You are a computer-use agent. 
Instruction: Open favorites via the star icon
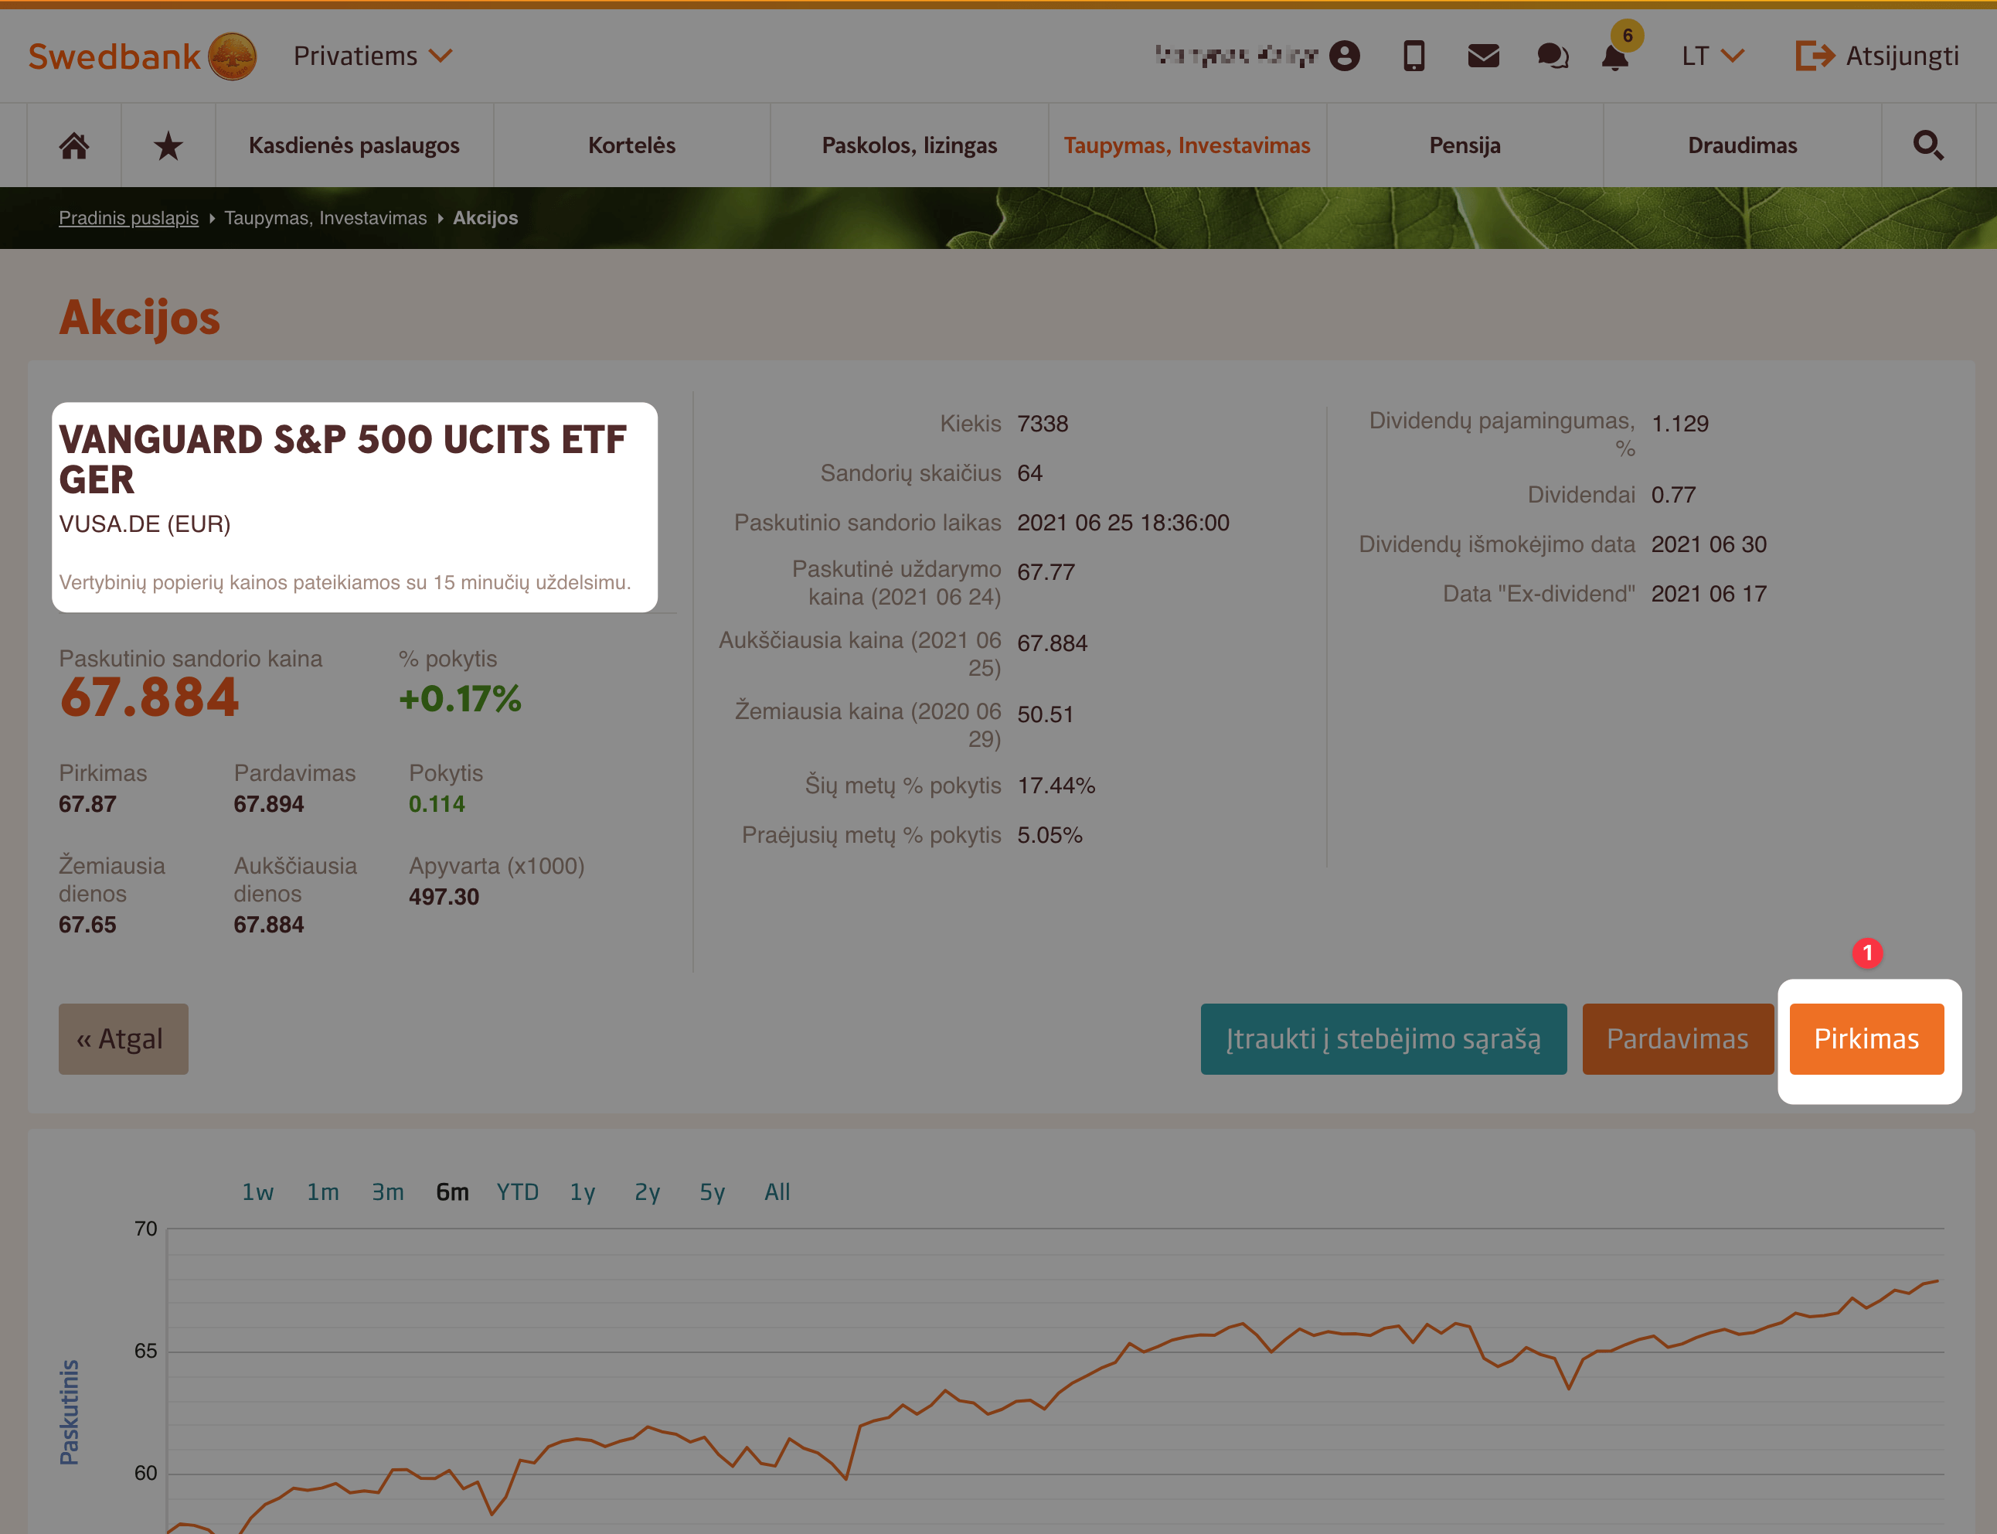click(x=168, y=145)
